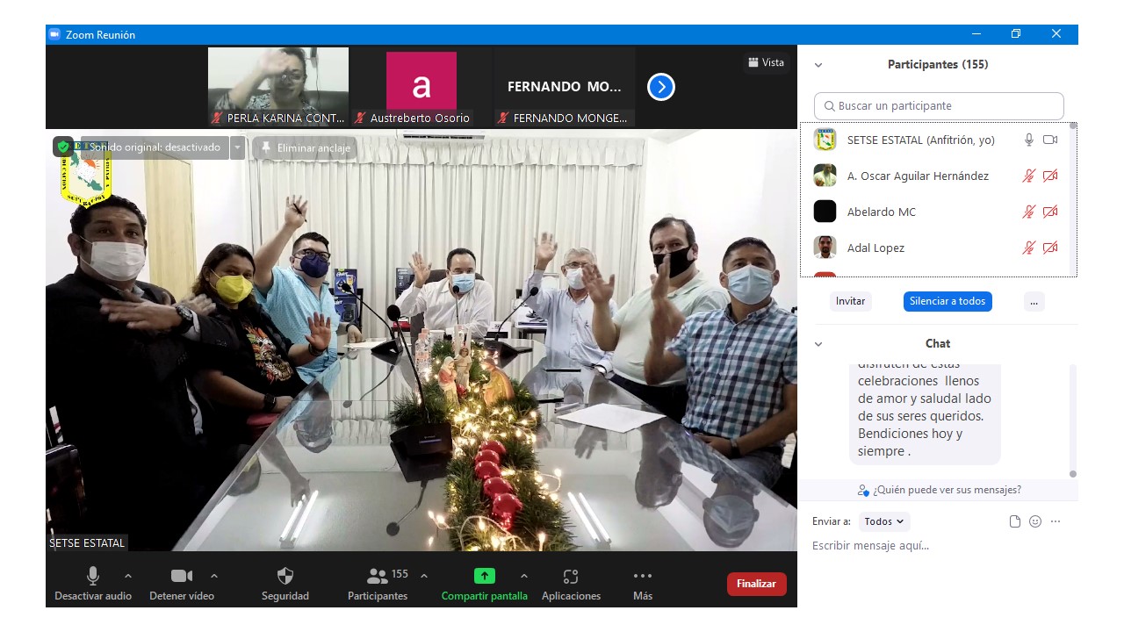Toggle muted microphone for Abelardo MC
The image size is (1124, 632).
pos(1028,212)
